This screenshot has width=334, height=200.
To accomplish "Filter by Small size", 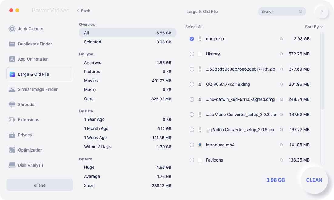I will click(x=128, y=185).
